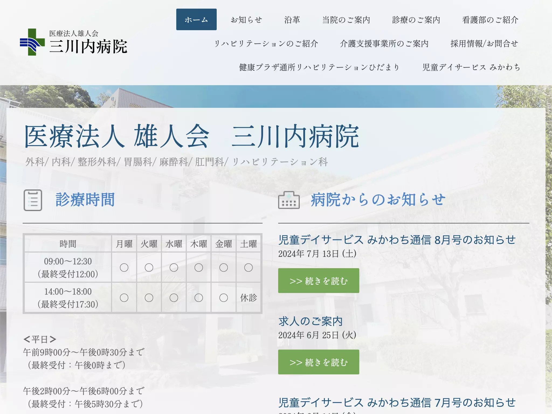Open the みかわち通信 7月号のお知らせ article

coord(397,402)
